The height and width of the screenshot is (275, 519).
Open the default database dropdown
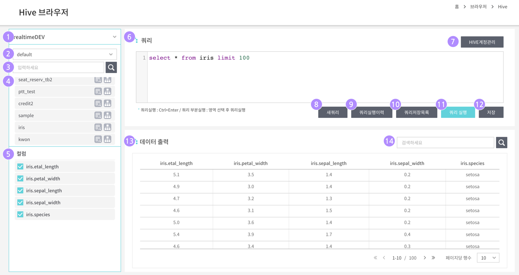pyautogui.click(x=65, y=54)
